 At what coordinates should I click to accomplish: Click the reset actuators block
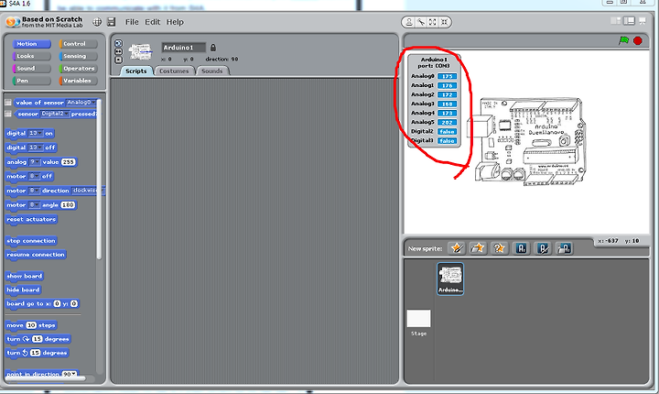click(31, 219)
